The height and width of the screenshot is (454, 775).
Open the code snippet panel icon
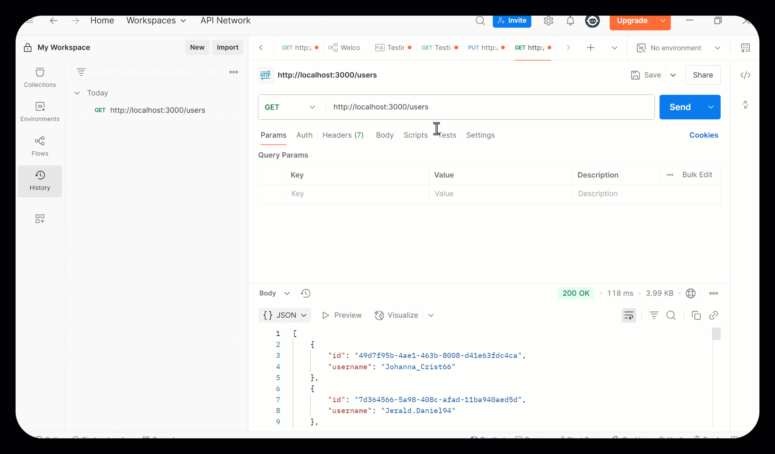(745, 75)
